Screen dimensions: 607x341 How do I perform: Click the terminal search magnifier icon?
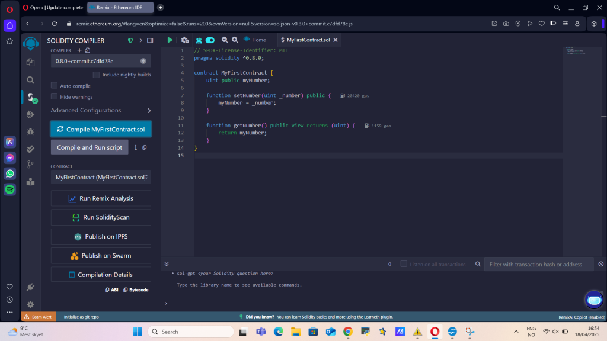[478, 264]
